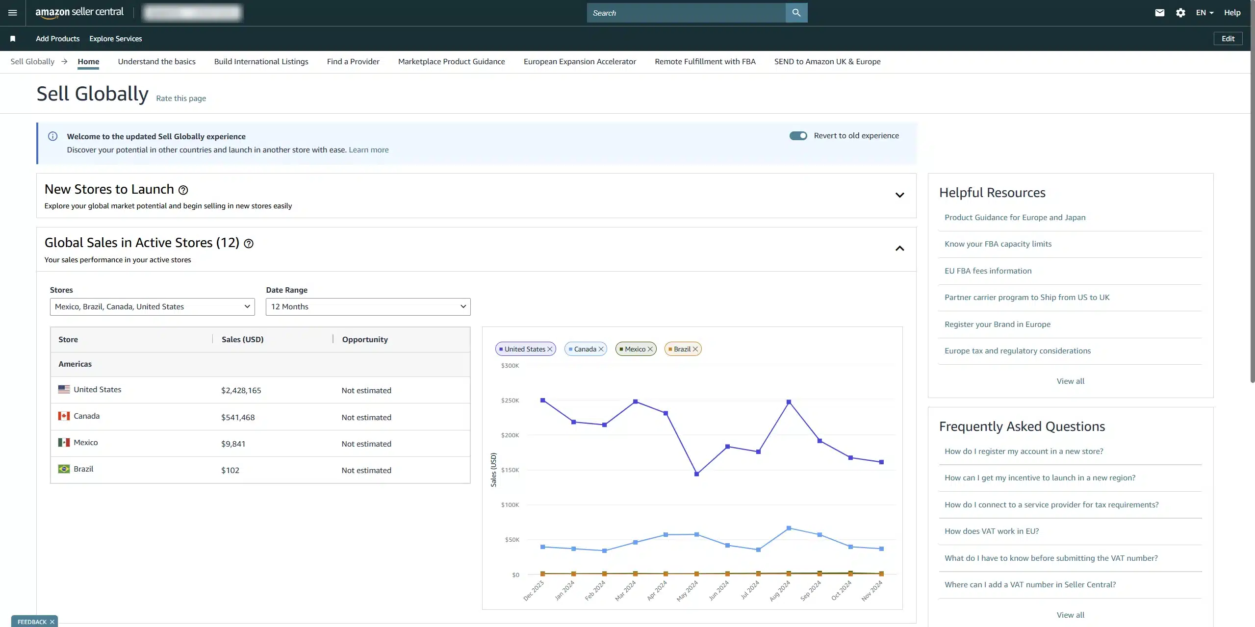Click the search magnifier button
The image size is (1255, 627).
[796, 13]
